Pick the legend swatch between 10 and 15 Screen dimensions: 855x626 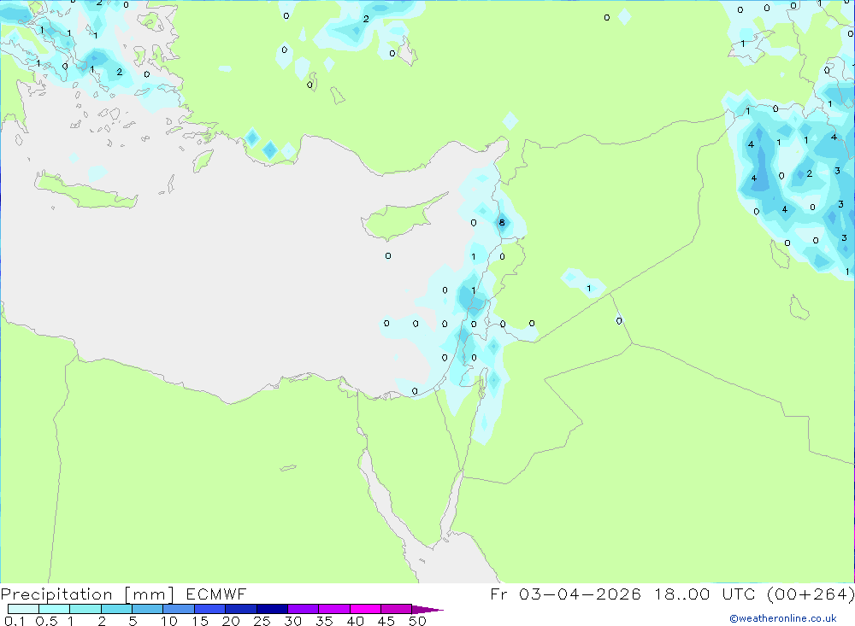tap(179, 609)
